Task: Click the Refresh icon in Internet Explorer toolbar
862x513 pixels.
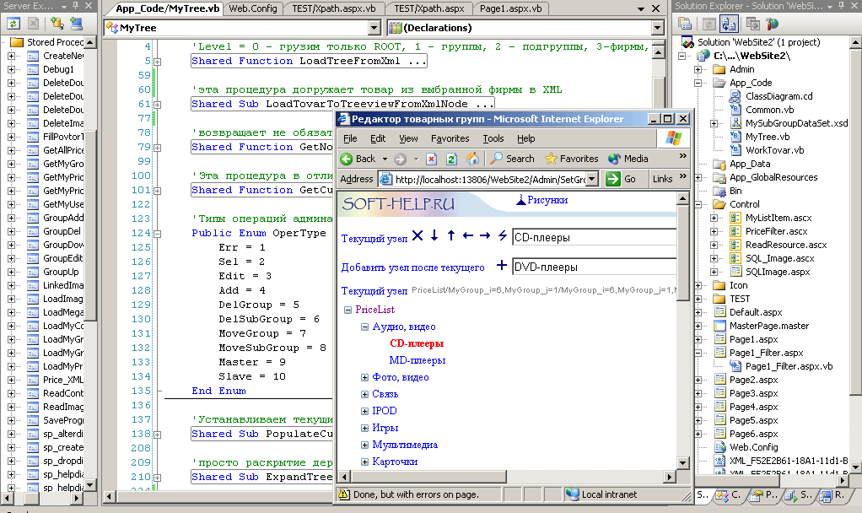Action: pyautogui.click(x=451, y=159)
